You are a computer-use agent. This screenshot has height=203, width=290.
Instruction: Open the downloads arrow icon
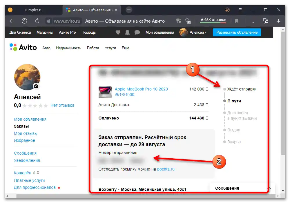click(x=278, y=21)
